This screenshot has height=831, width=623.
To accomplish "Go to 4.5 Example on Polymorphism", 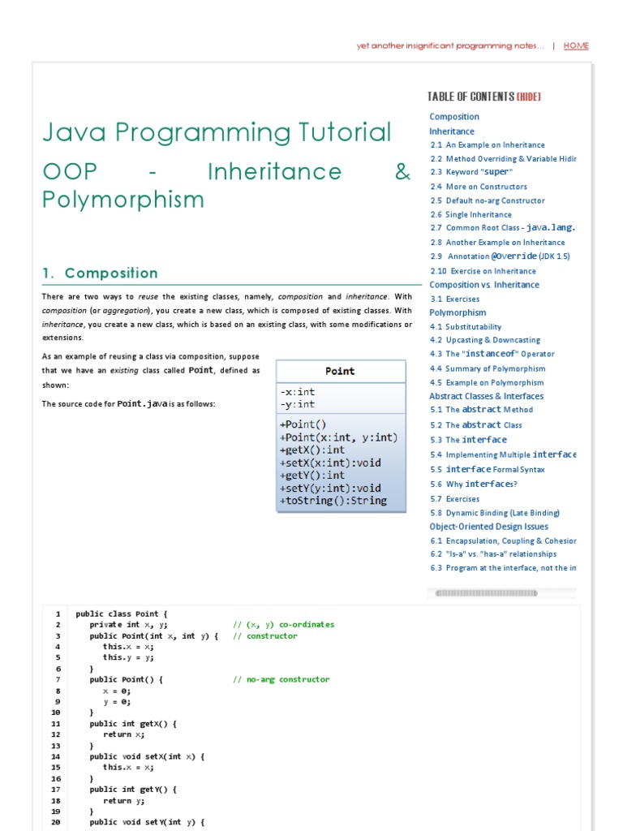I will click(487, 382).
